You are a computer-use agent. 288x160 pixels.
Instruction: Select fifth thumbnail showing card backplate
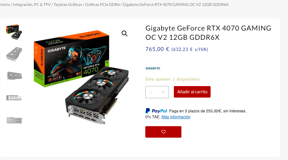pyautogui.click(x=14, y=120)
